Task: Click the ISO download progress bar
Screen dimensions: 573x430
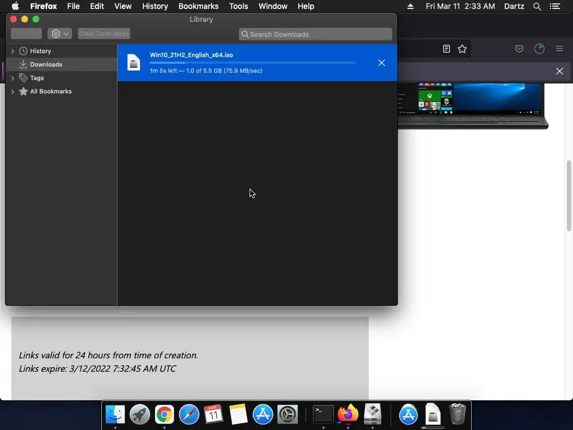Action: click(x=253, y=63)
